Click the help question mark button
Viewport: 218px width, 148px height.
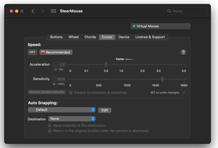tap(183, 52)
